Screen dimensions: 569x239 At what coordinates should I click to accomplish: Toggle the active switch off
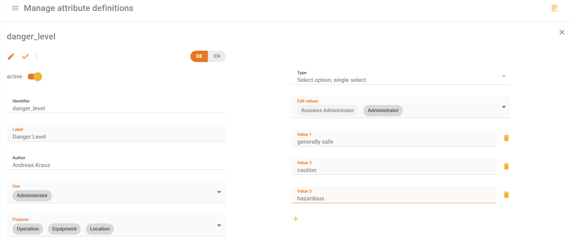35,77
